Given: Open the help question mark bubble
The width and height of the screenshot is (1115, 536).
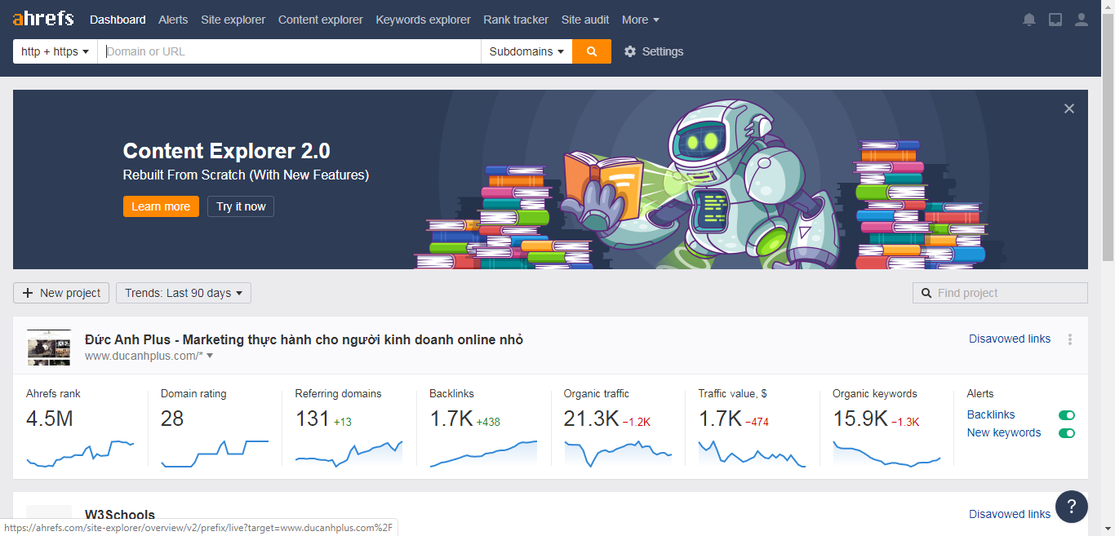Looking at the screenshot, I should (x=1071, y=506).
